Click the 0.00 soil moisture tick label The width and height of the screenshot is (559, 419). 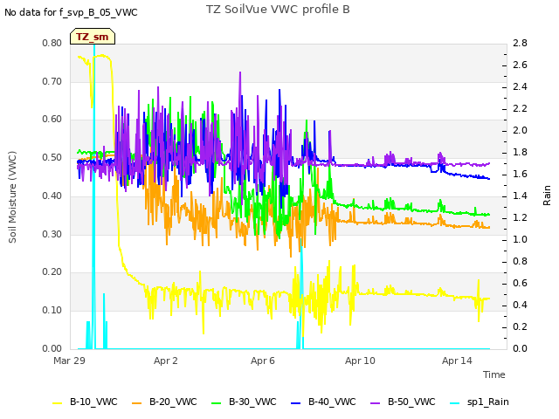(x=52, y=348)
